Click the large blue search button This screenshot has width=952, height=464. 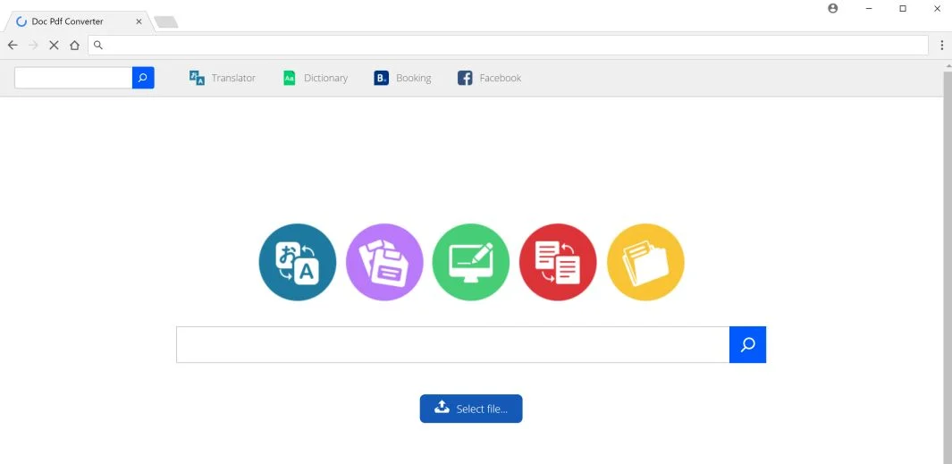747,344
